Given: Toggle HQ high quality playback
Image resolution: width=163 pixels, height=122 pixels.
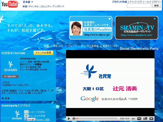Looking at the screenshot, I should (x=139, y=118).
